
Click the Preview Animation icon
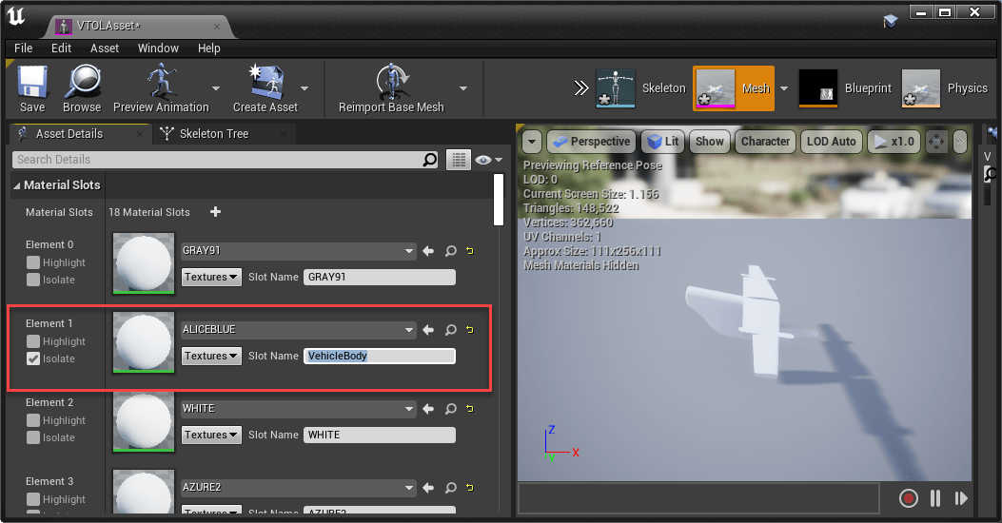[161, 89]
